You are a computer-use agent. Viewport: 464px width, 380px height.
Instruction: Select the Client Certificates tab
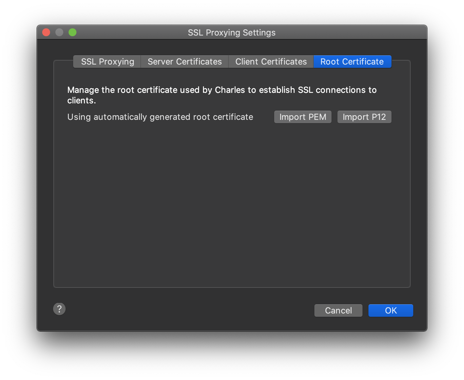(271, 62)
